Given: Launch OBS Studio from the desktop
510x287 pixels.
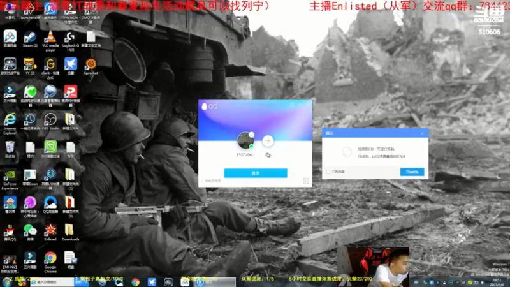Looking at the screenshot, I should 50,121.
